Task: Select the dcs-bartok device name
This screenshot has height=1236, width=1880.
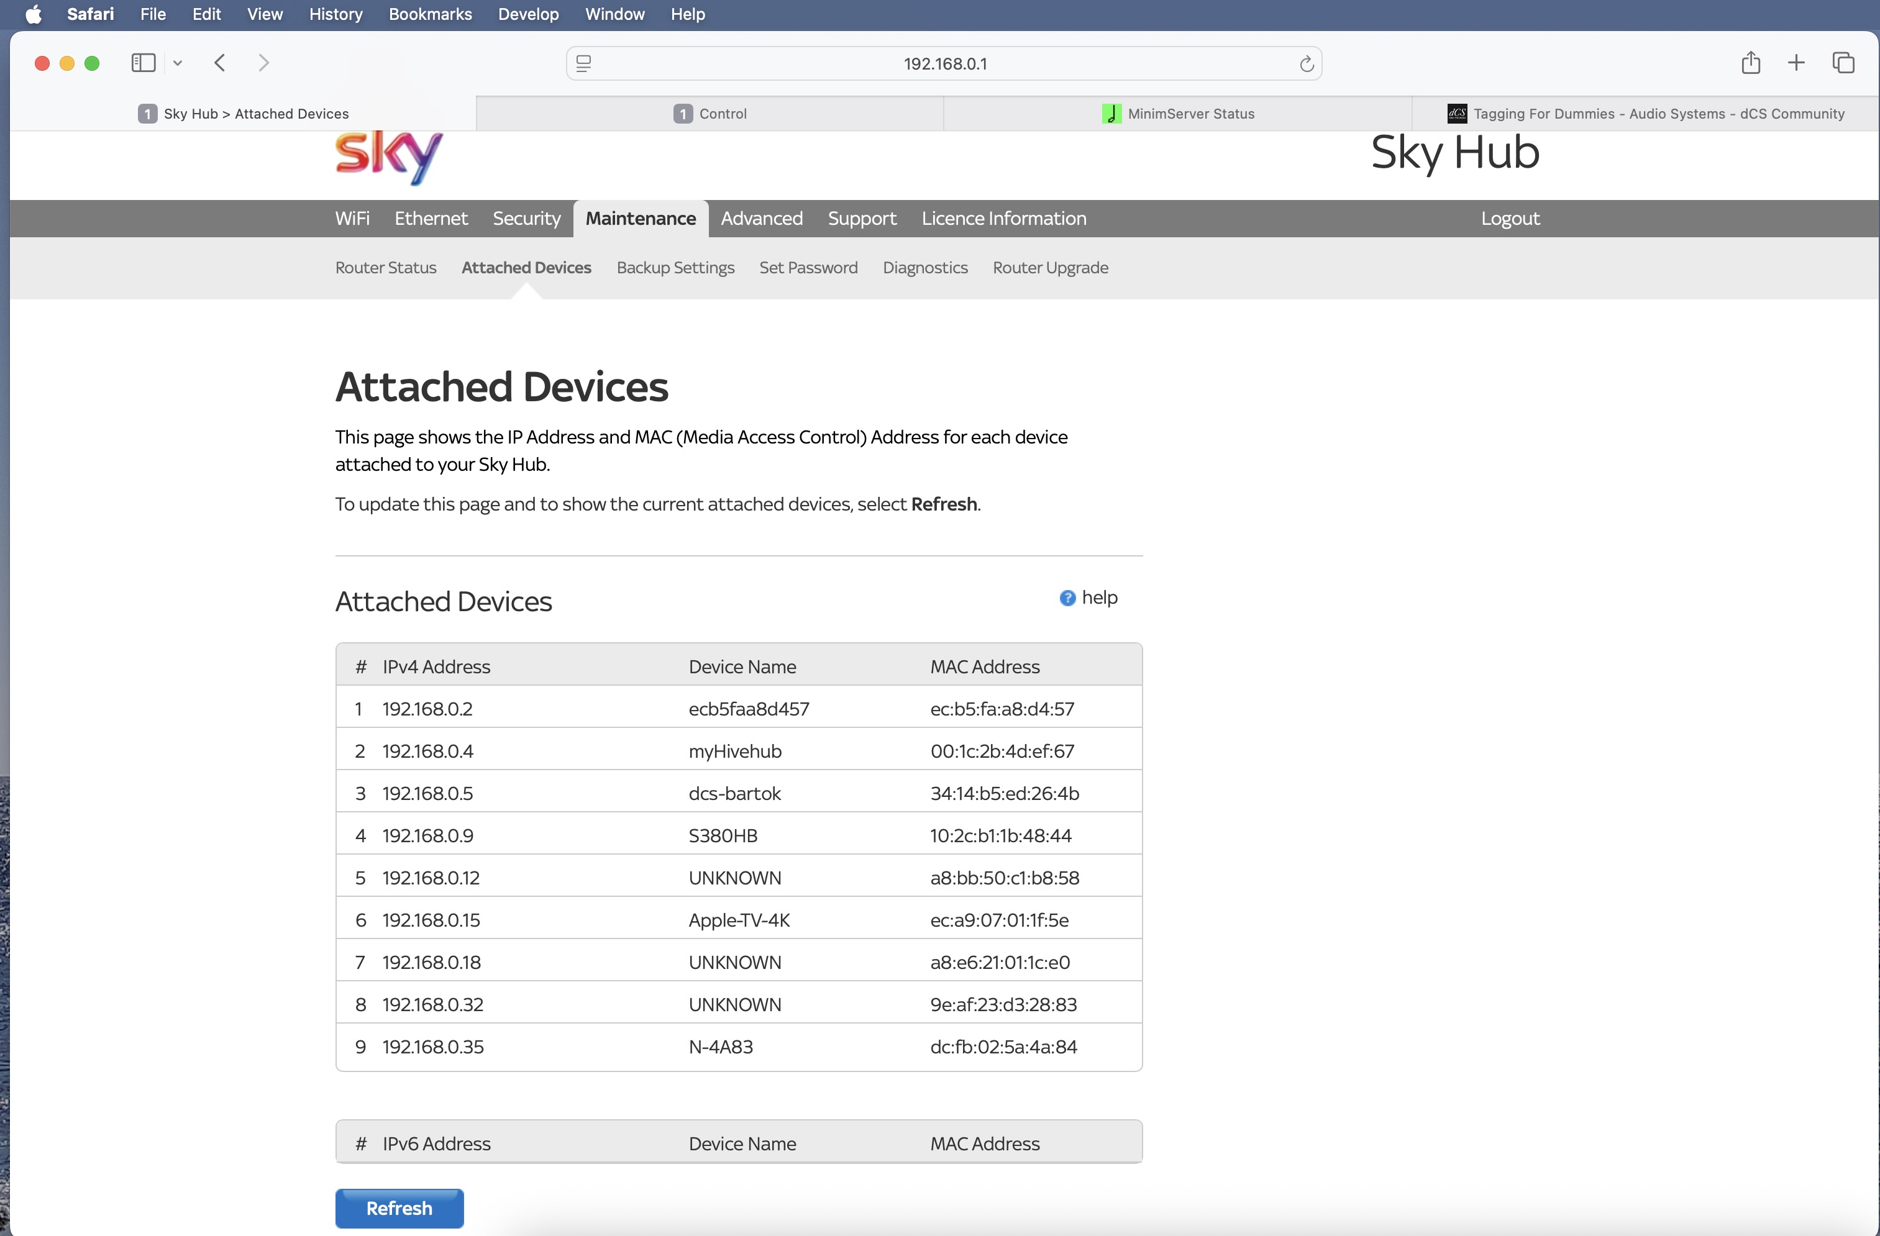Action: (x=734, y=794)
